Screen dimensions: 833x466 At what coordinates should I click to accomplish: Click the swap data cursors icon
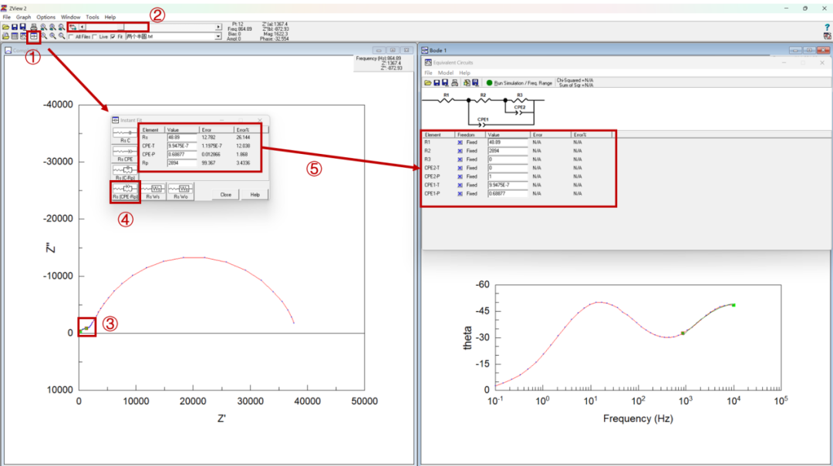pyautogui.click(x=73, y=27)
